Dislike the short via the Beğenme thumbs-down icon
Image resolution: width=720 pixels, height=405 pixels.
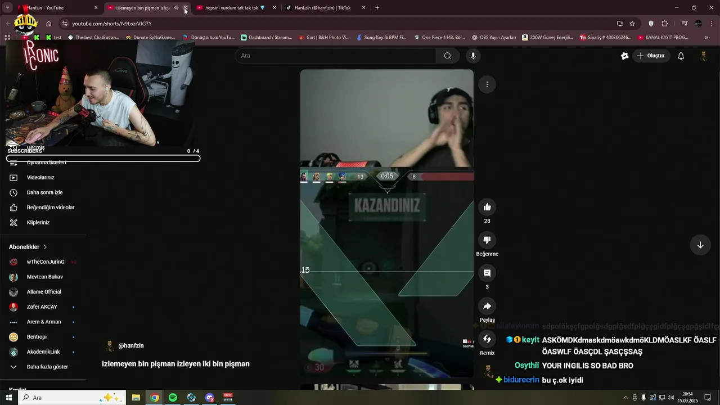tap(487, 240)
